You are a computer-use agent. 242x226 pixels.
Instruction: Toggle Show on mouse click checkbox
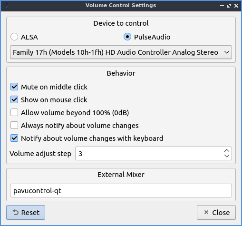pos(14,99)
